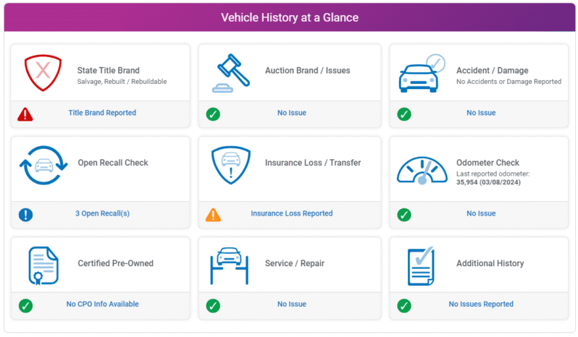Open the No Issues Reported link
This screenshot has height=337, width=578.
[481, 304]
